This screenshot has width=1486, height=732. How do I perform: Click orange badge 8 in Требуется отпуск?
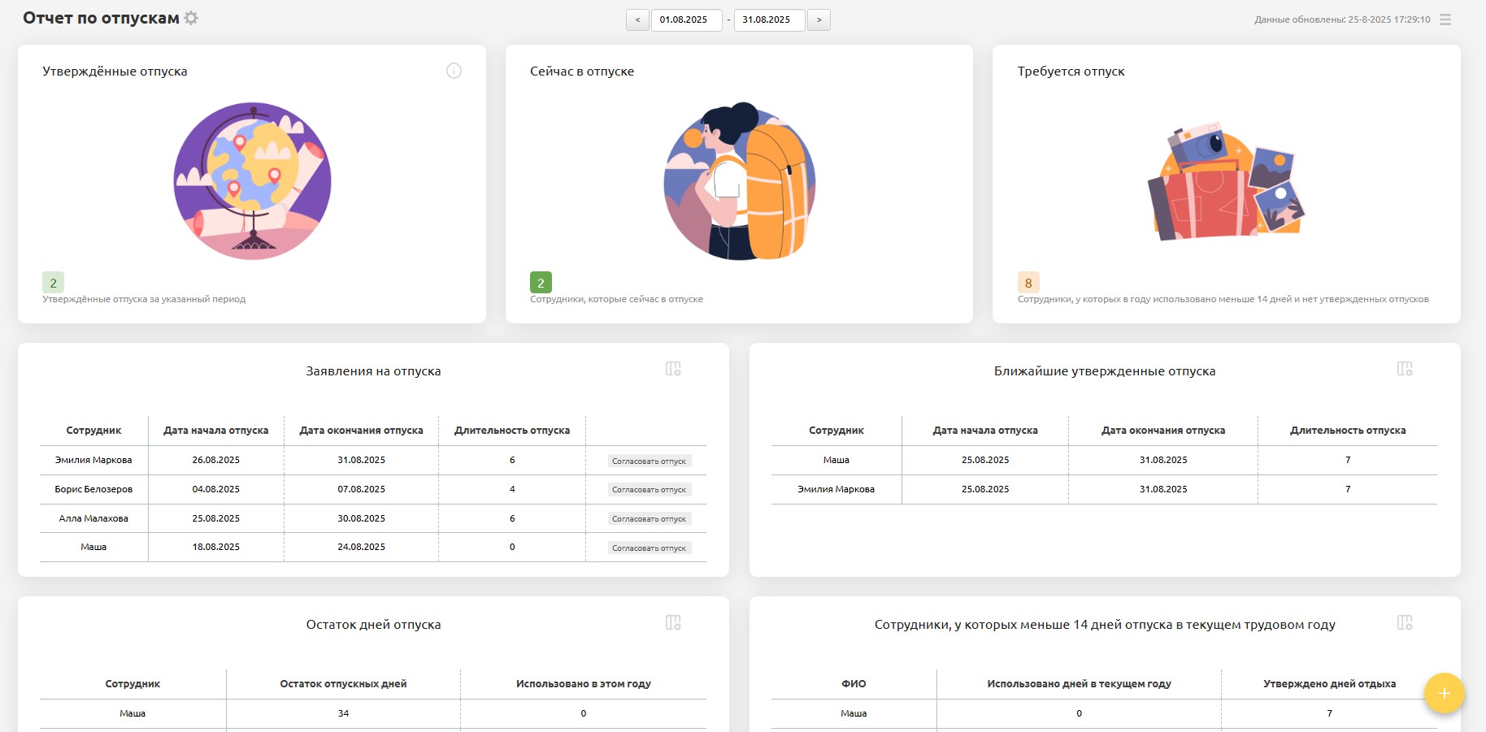[x=1028, y=283]
